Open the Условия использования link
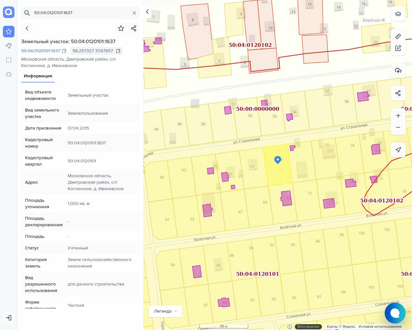The image size is (412, 330). 380,326
